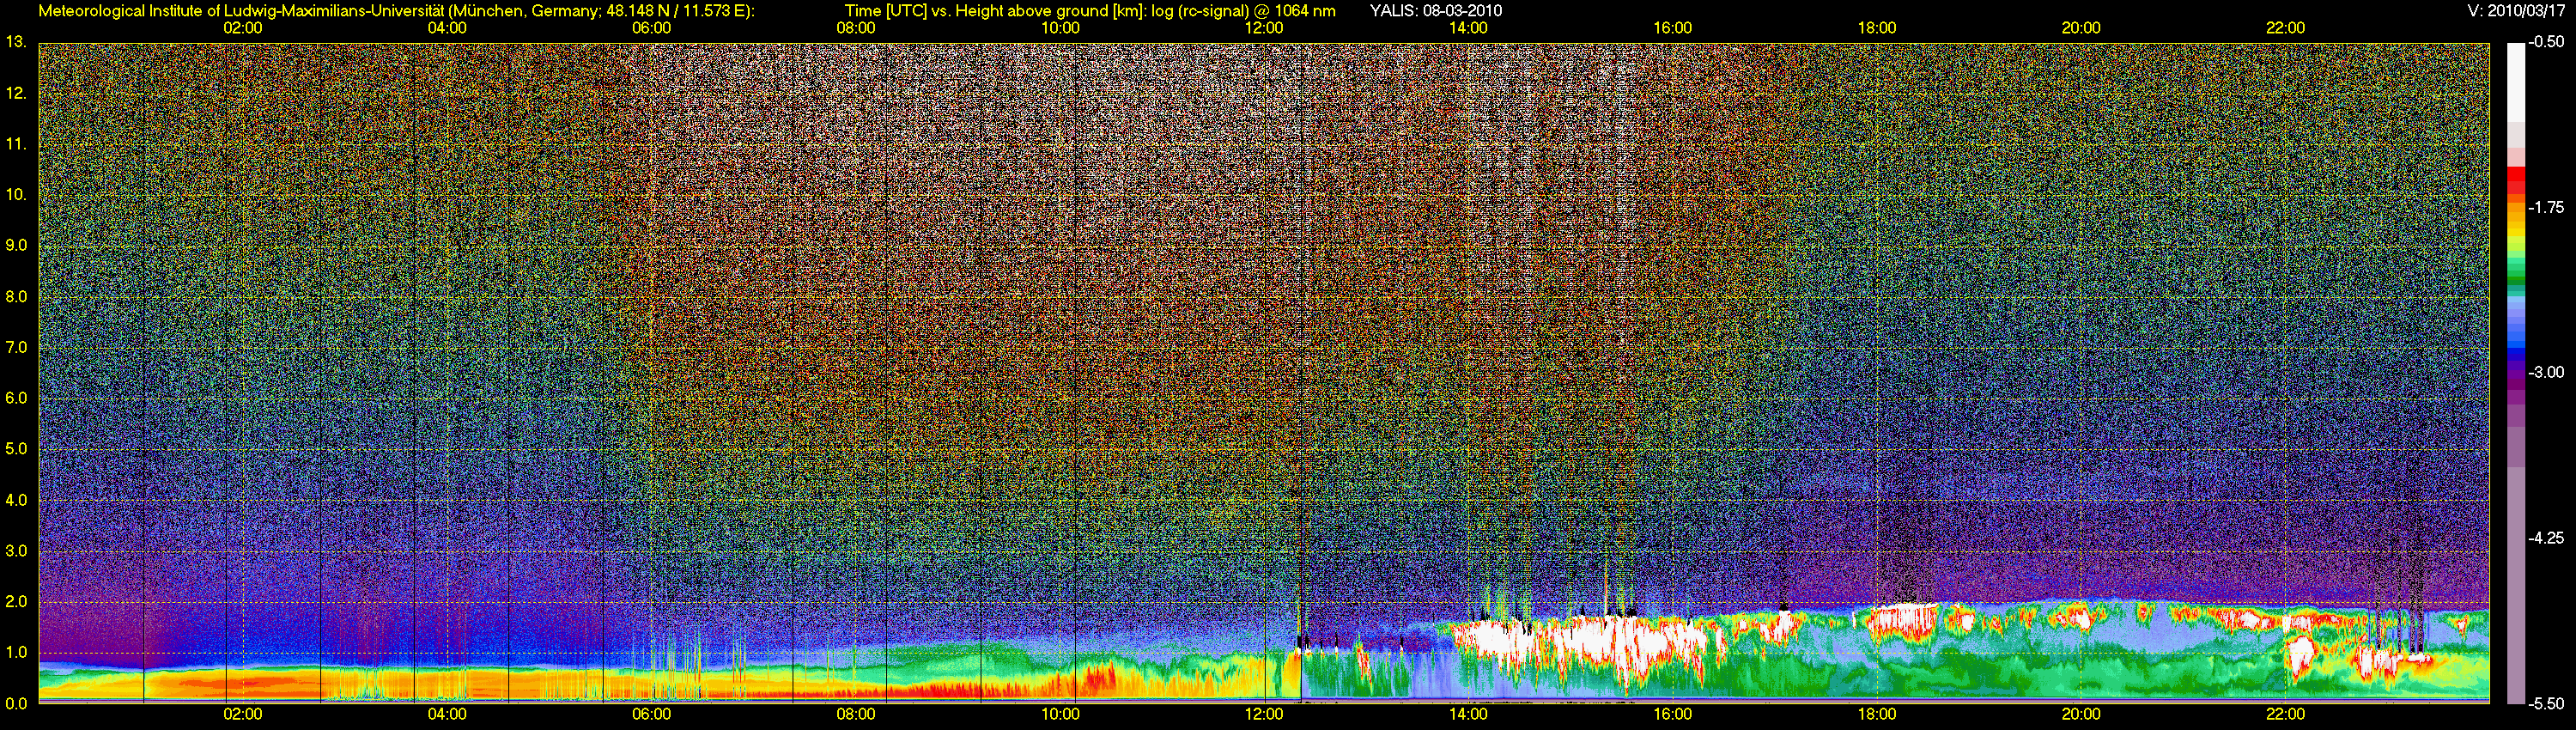
Task: Select the "11." height axis label
Action: (x=16, y=145)
